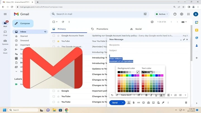Pick the white background color swatch with checkmark

coord(138,72)
